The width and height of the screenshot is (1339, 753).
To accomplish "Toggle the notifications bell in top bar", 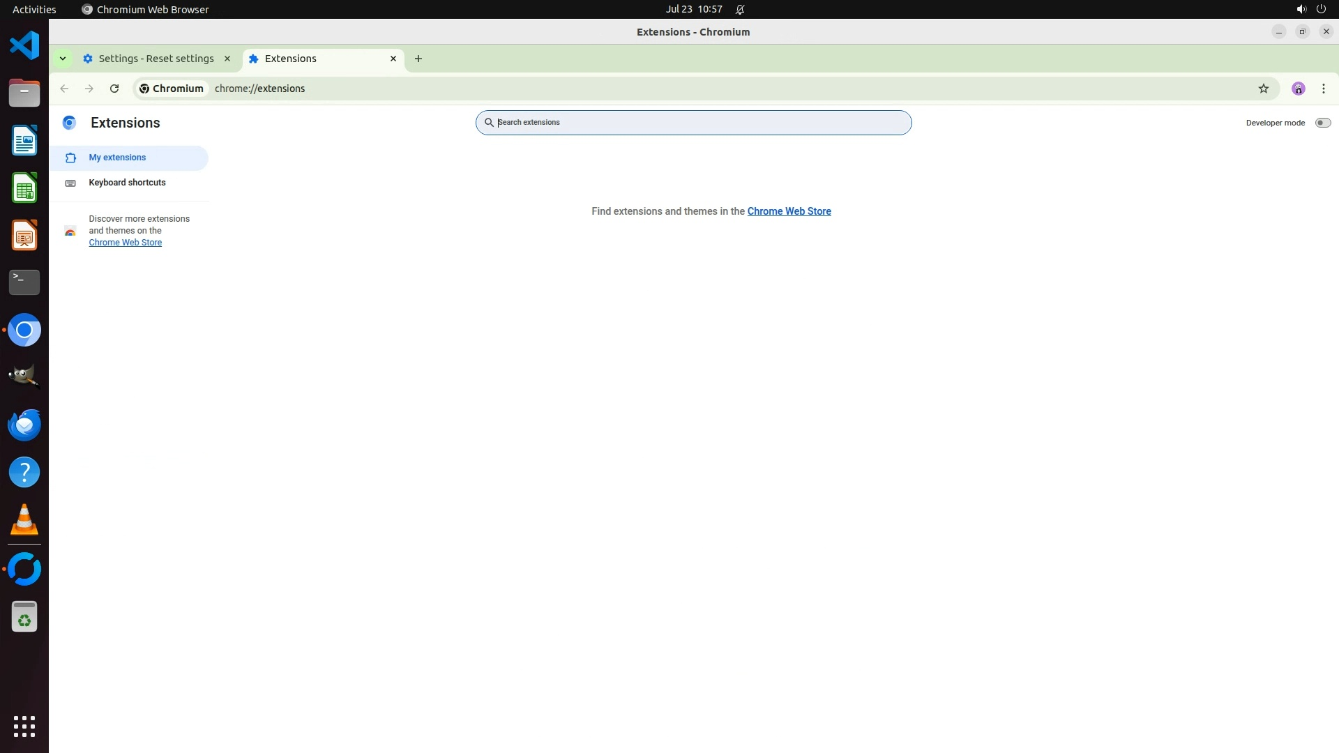I will point(740,9).
